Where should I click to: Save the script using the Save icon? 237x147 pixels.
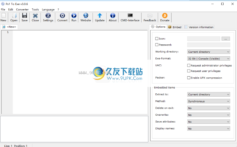pos(24,15)
